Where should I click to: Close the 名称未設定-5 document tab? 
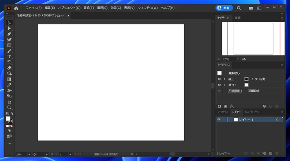pyautogui.click(x=68, y=16)
